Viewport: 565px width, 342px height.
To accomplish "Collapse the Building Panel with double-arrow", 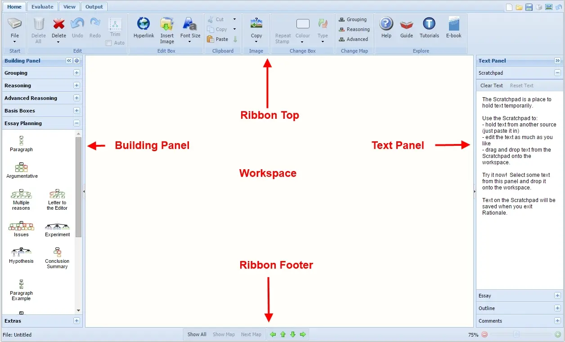I will pyautogui.click(x=69, y=61).
